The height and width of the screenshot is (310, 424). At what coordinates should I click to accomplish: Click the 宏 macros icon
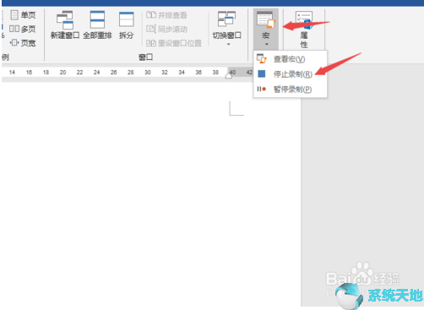(x=266, y=19)
